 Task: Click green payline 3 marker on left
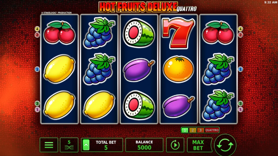point(37,103)
